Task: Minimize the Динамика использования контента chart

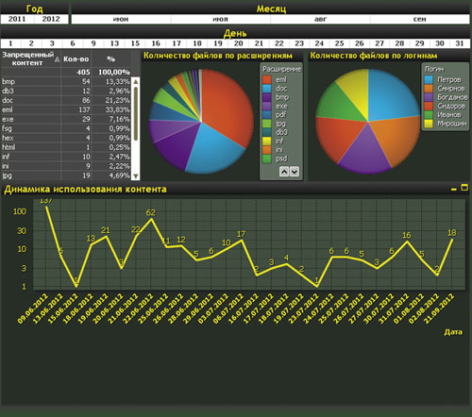Action: click(454, 189)
